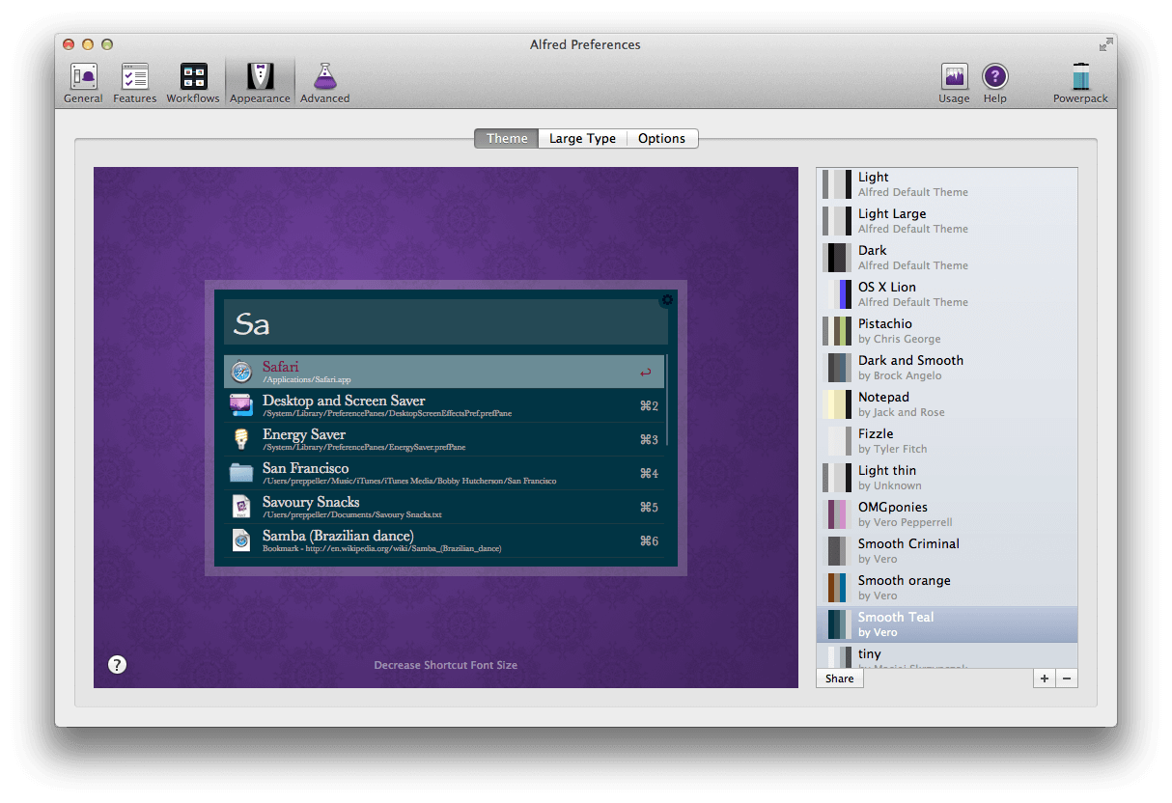Image resolution: width=1172 pixels, height=803 pixels.
Task: Remove selected theme with the minus button
Action: point(1067,678)
